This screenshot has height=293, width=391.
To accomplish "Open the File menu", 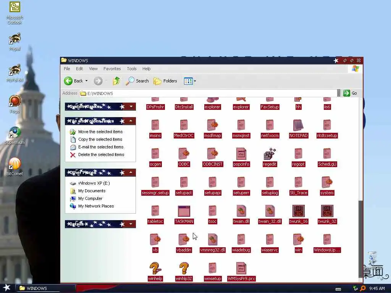I will [67, 69].
